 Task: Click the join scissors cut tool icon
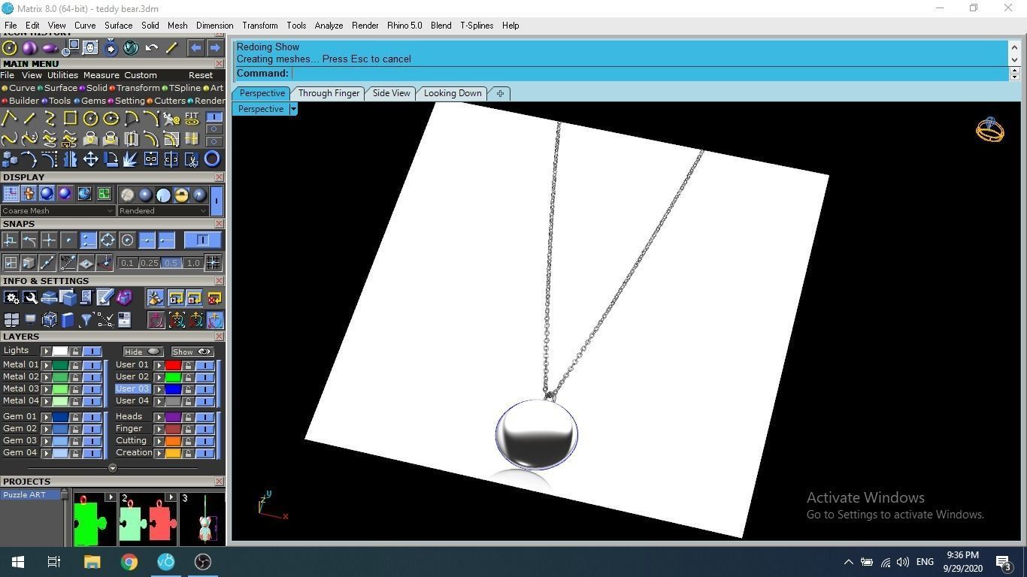coord(192,159)
